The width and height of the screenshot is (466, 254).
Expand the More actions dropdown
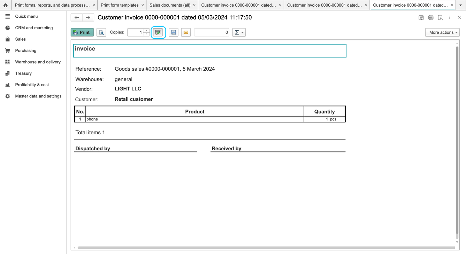pos(443,32)
